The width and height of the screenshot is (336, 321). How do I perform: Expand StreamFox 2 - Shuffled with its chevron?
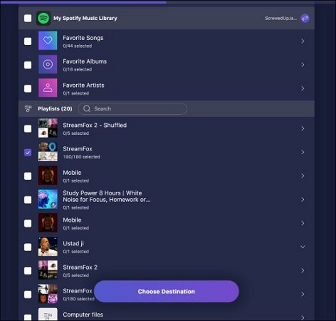(x=303, y=128)
